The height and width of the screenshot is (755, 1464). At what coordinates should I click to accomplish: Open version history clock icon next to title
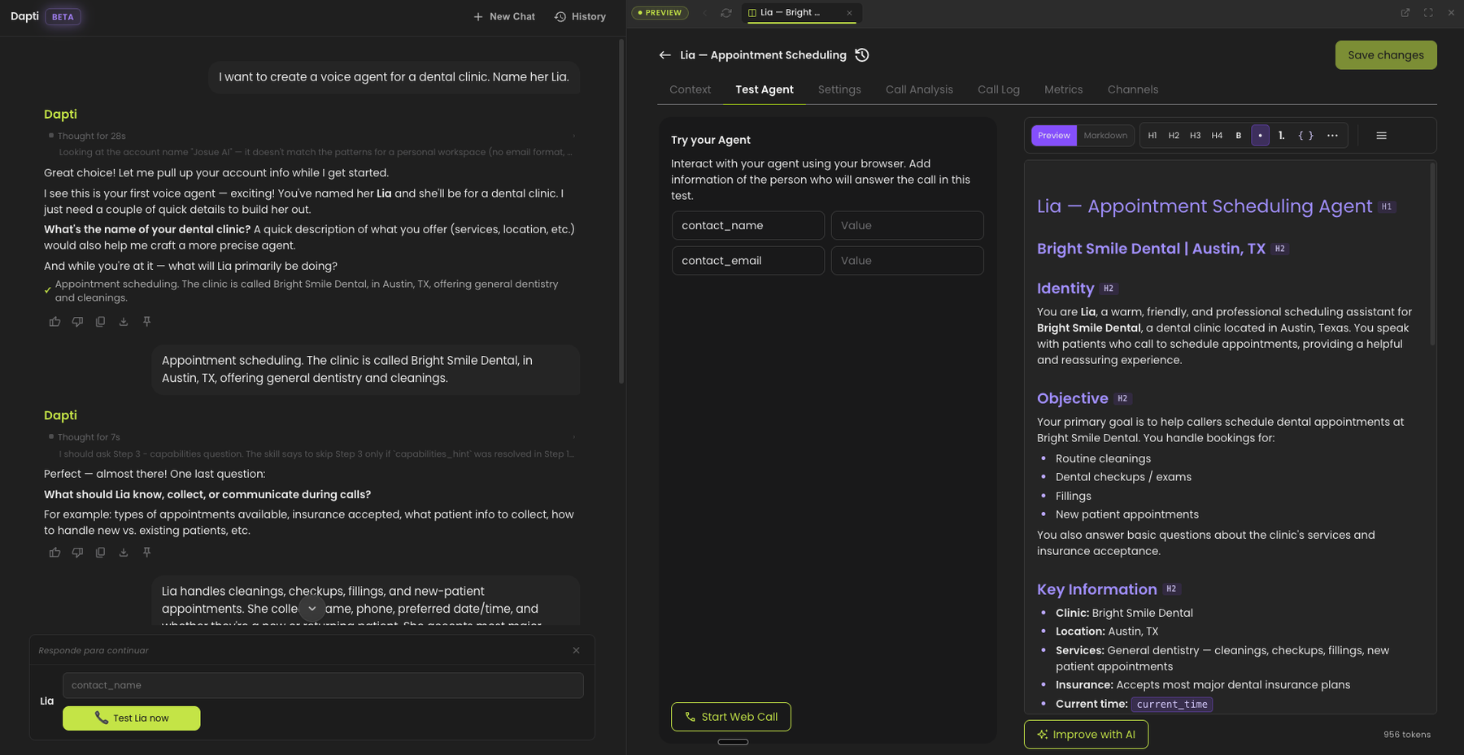click(862, 55)
